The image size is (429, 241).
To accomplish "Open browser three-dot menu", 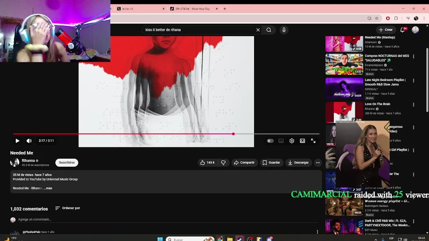I will click(x=424, y=18).
